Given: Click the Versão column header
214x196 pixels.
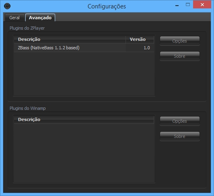Looking at the screenshot, I should tap(140, 39).
